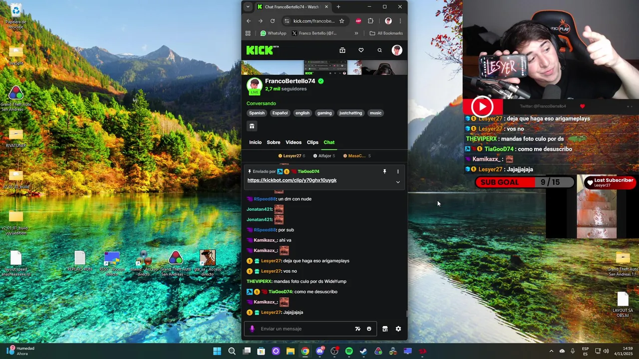The image size is (639, 359).
Task: Open the ABP Adblock Plus extension
Action: pos(358,21)
